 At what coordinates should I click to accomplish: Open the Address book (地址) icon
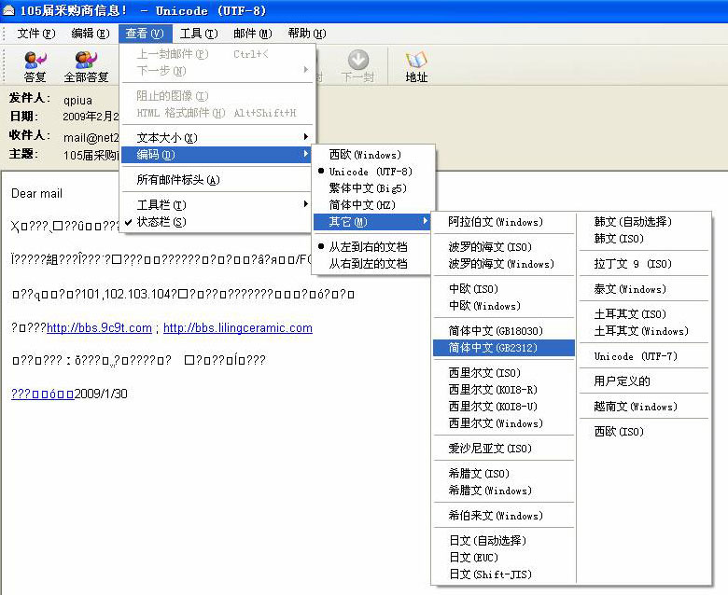coord(416,62)
